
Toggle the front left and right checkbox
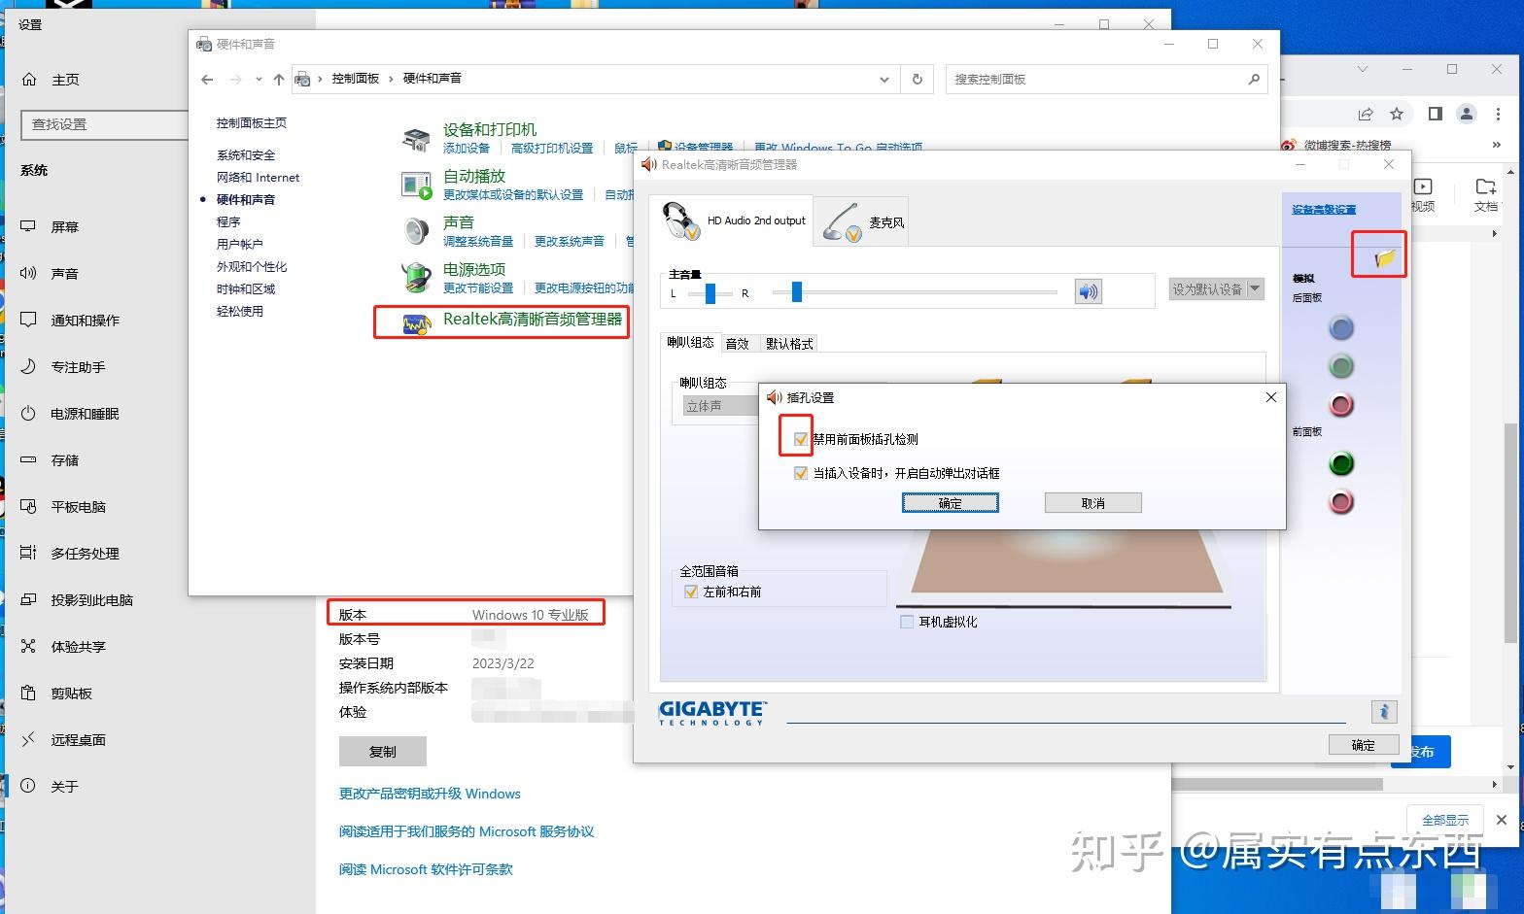pos(691,592)
